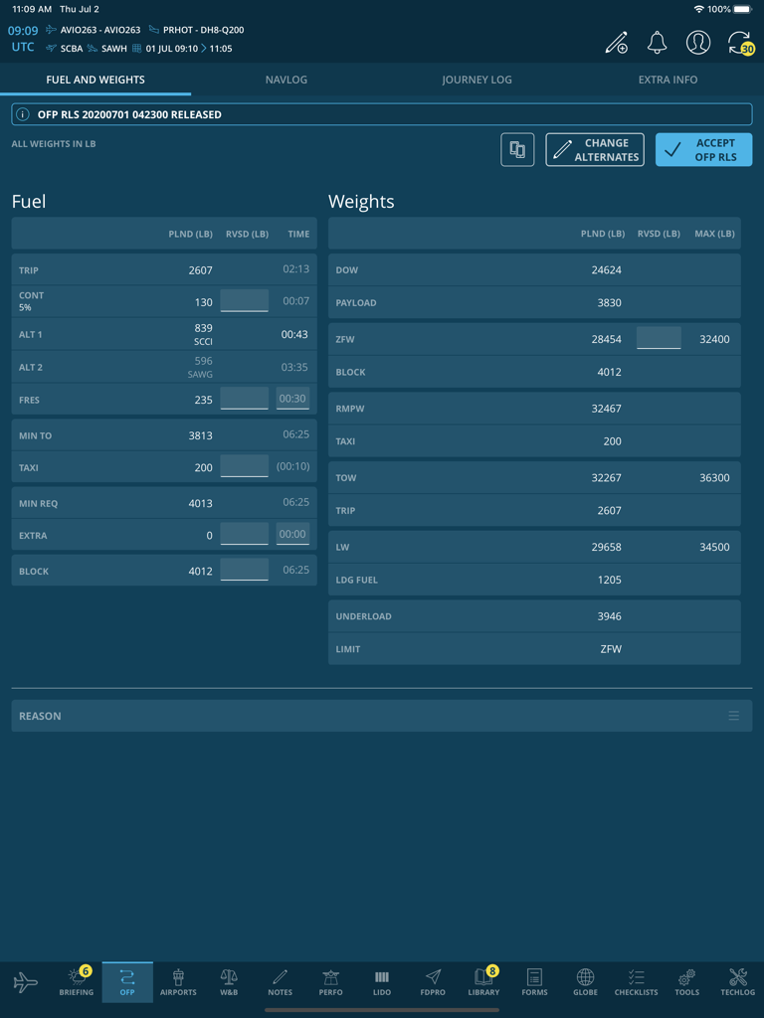Switch to Extra Info tab
The width and height of the screenshot is (764, 1018).
pos(668,80)
